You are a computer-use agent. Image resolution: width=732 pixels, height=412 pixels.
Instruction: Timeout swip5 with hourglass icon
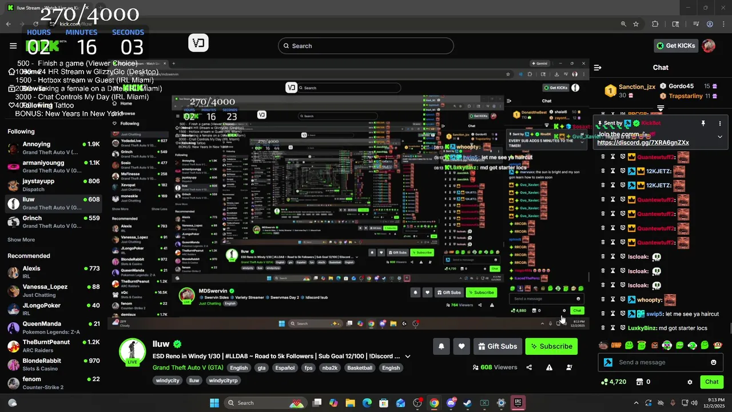tap(612, 314)
